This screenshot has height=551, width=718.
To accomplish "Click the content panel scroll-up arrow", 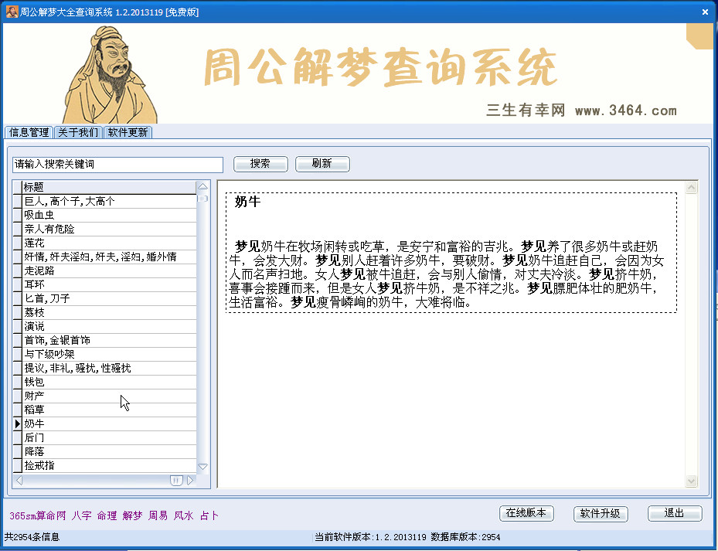I will (x=691, y=187).
